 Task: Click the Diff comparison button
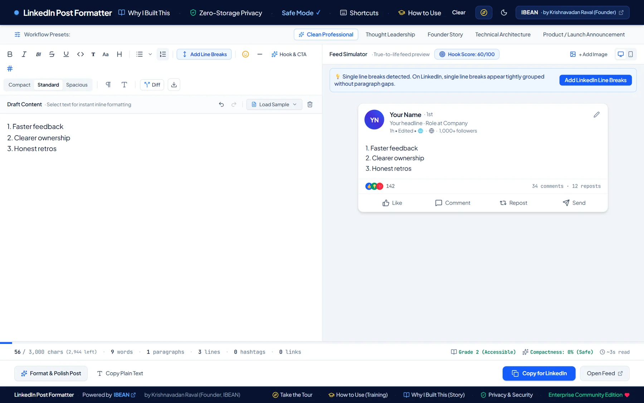coord(152,85)
